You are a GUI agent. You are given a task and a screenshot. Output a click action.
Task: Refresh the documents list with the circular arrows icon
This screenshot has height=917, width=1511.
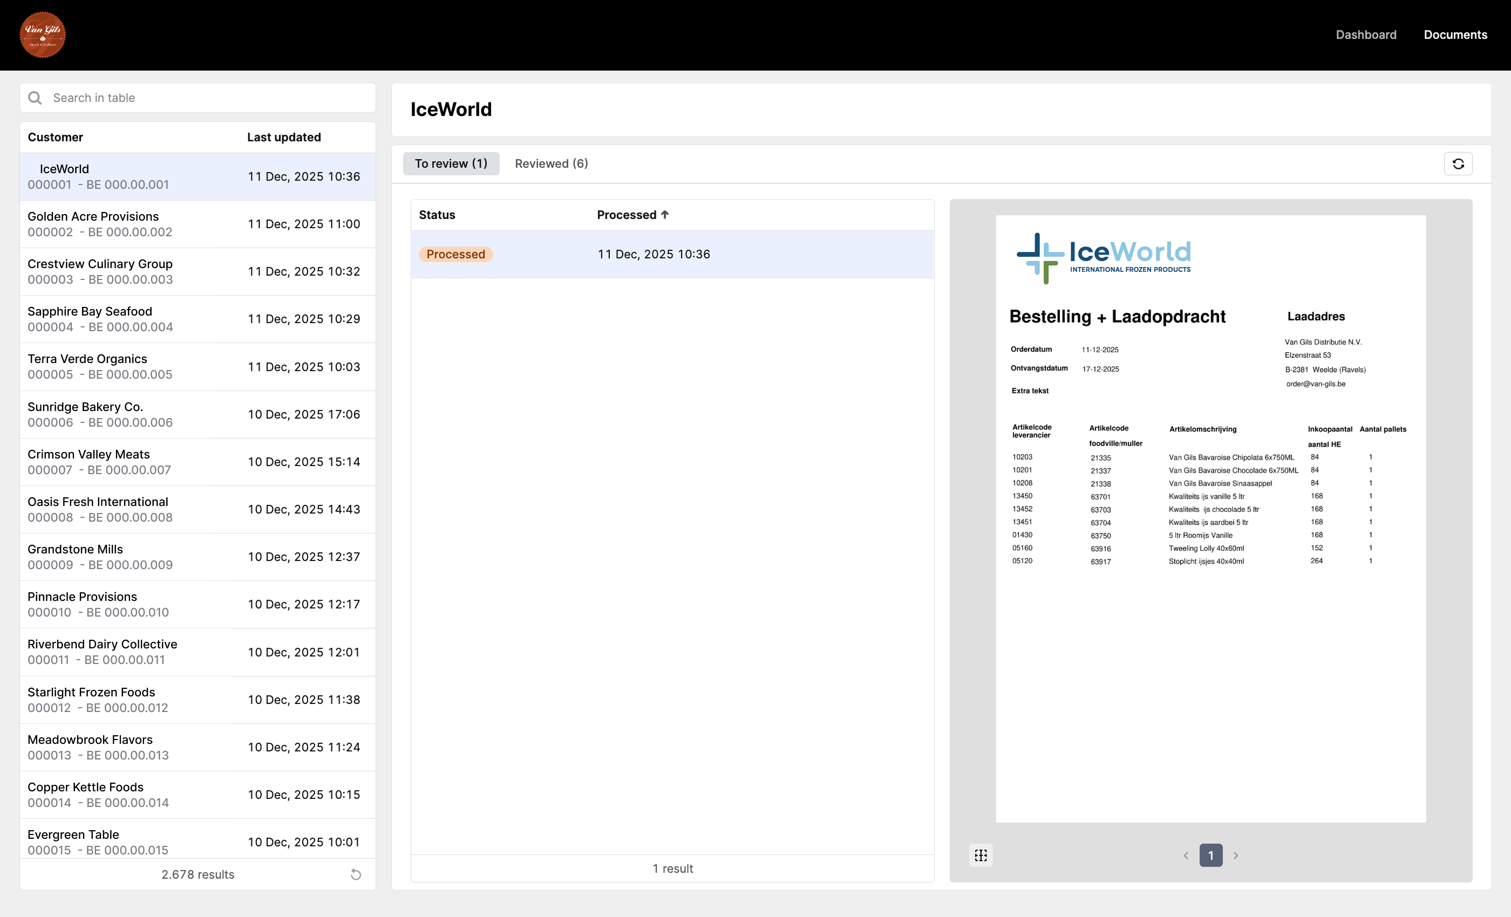pos(1458,163)
